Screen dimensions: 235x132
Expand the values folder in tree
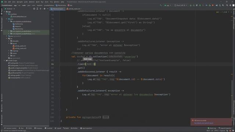pos(9,53)
